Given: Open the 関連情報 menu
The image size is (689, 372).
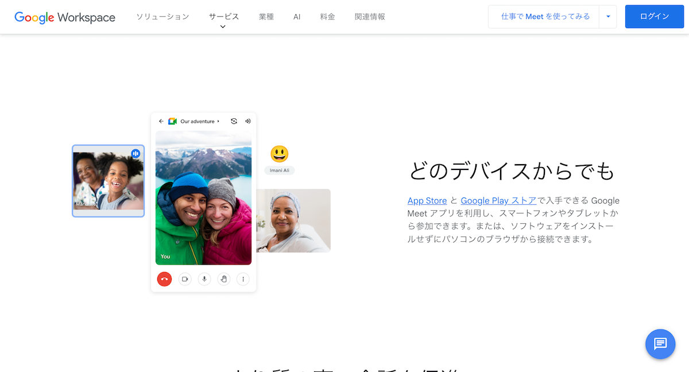Looking at the screenshot, I should pos(370,17).
